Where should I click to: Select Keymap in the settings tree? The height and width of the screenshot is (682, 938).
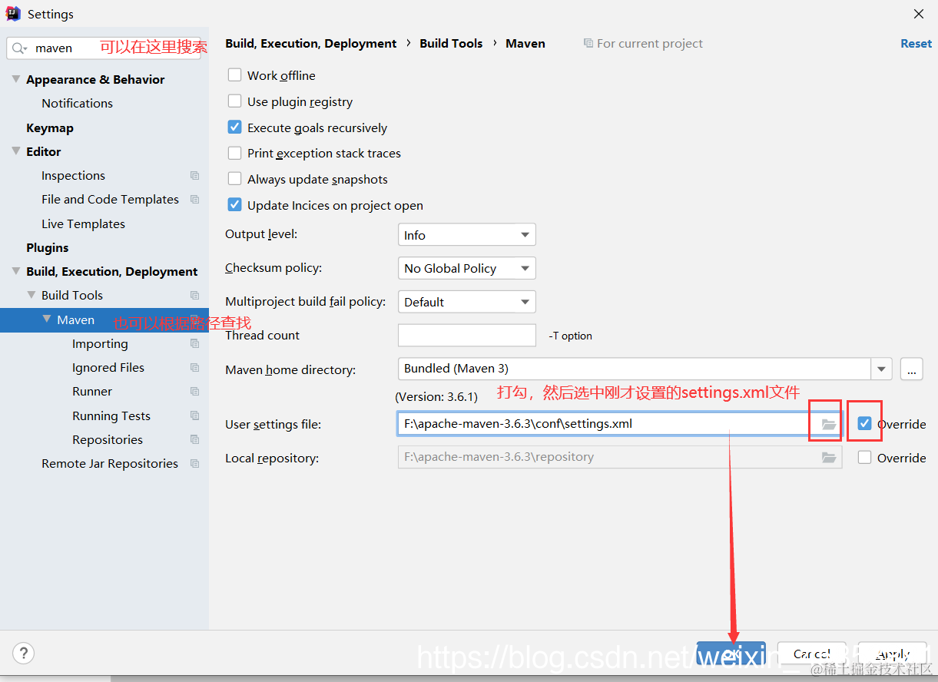(50, 127)
